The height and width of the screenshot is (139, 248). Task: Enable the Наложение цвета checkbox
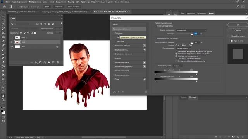tap(114, 63)
